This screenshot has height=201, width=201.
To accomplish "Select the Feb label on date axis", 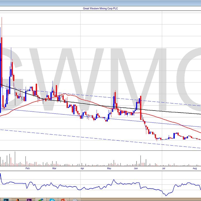I will coord(27,168).
